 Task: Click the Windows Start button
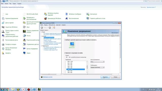2,89
